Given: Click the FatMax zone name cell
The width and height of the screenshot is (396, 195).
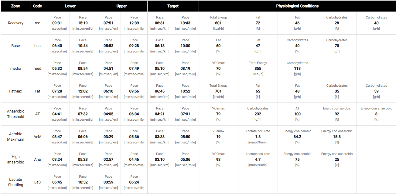Looking at the screenshot, I should (x=15, y=91).
